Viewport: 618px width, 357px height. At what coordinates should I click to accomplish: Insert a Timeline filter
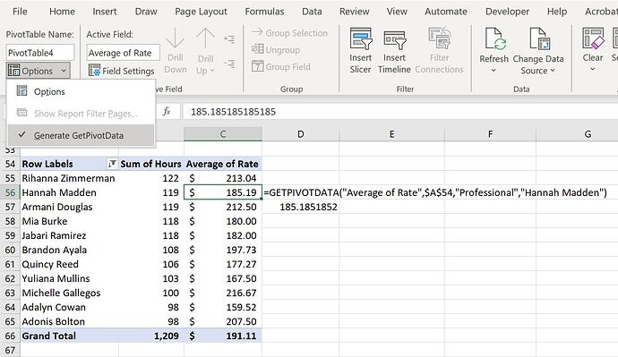coord(394,50)
